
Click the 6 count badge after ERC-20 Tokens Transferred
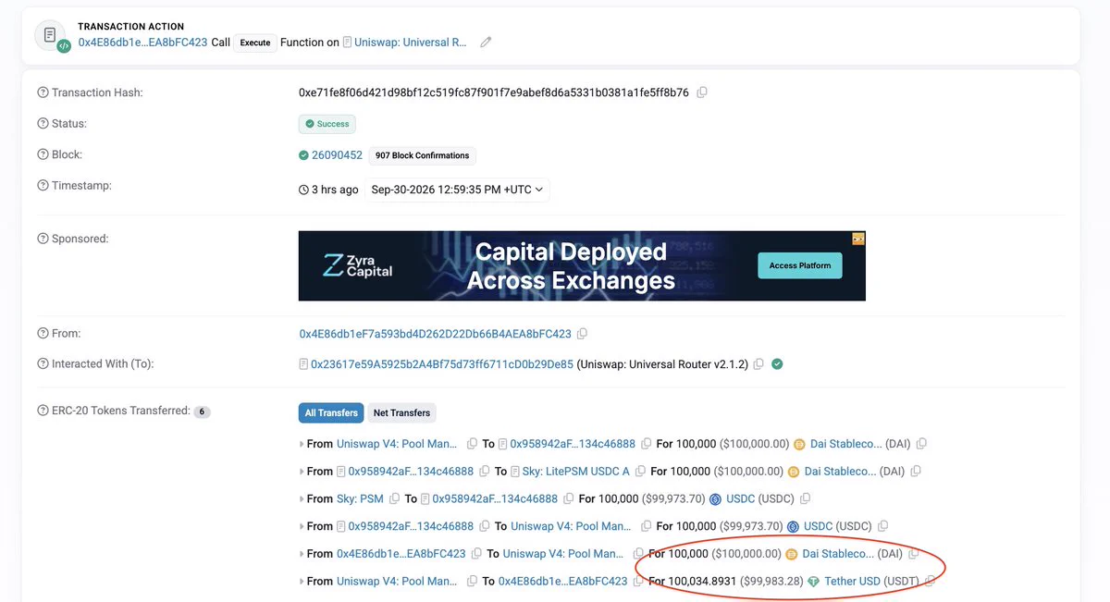pyautogui.click(x=202, y=412)
